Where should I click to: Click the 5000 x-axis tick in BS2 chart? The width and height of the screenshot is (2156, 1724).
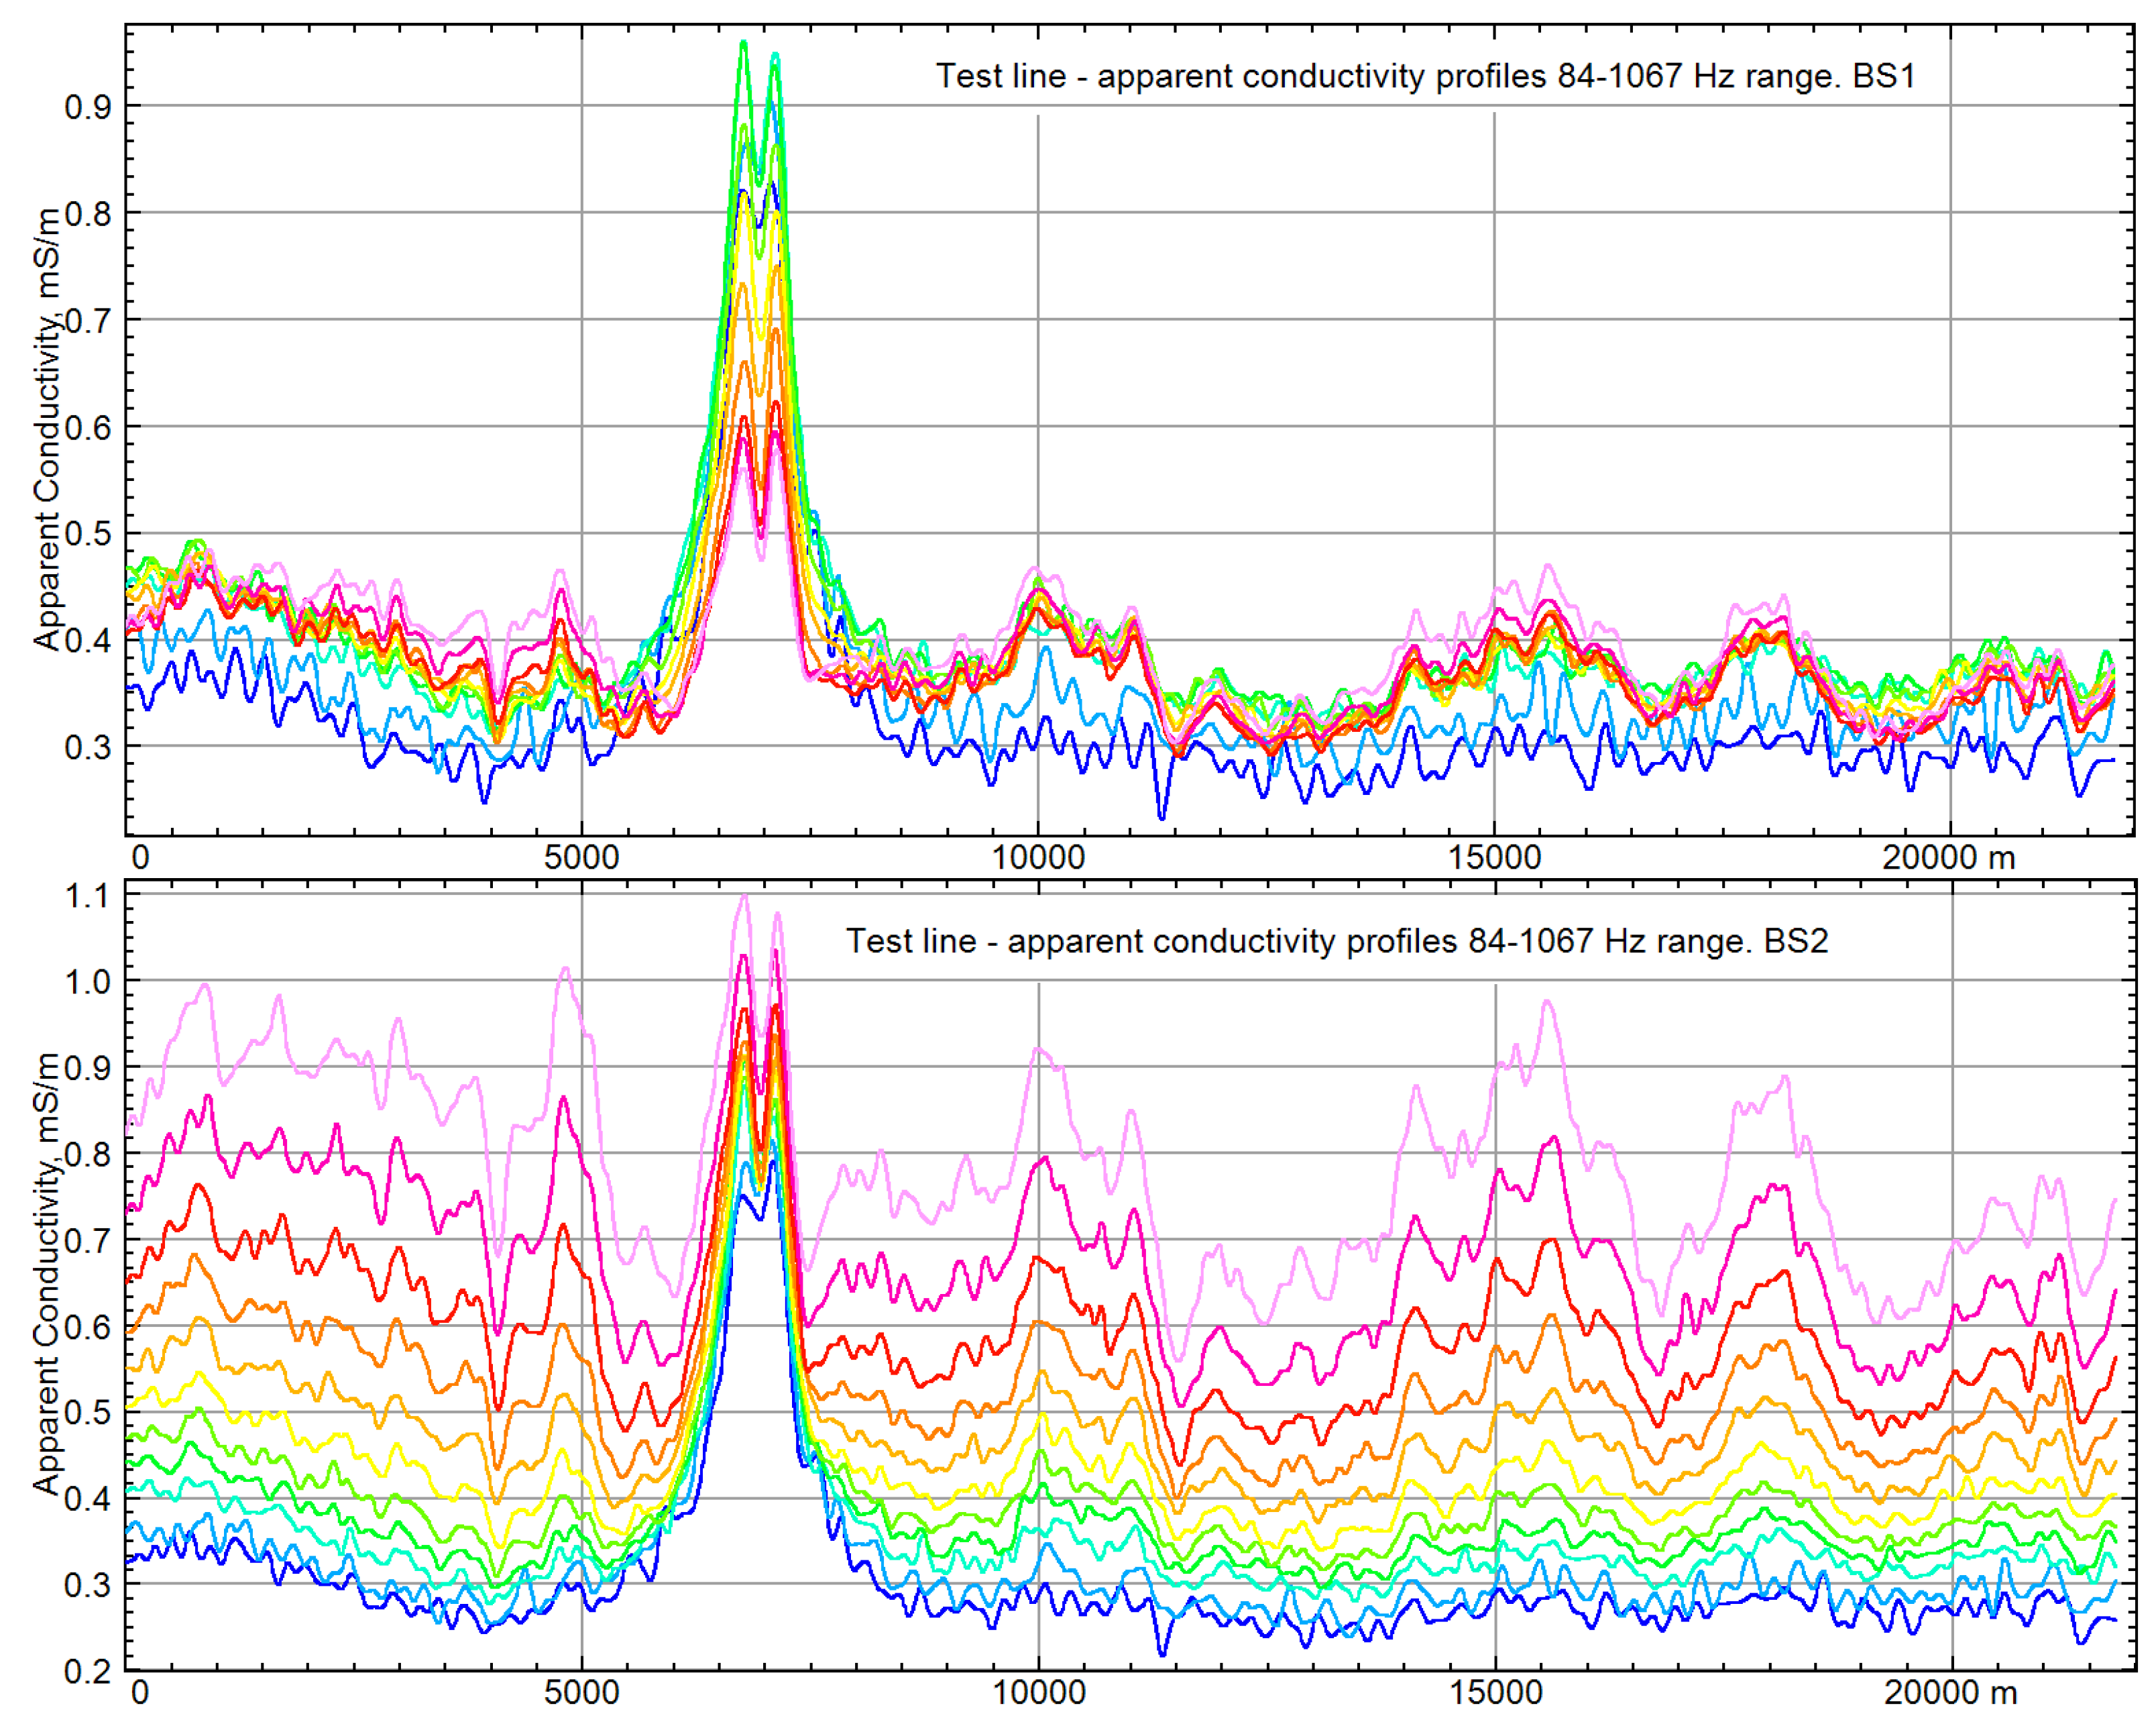click(581, 1693)
